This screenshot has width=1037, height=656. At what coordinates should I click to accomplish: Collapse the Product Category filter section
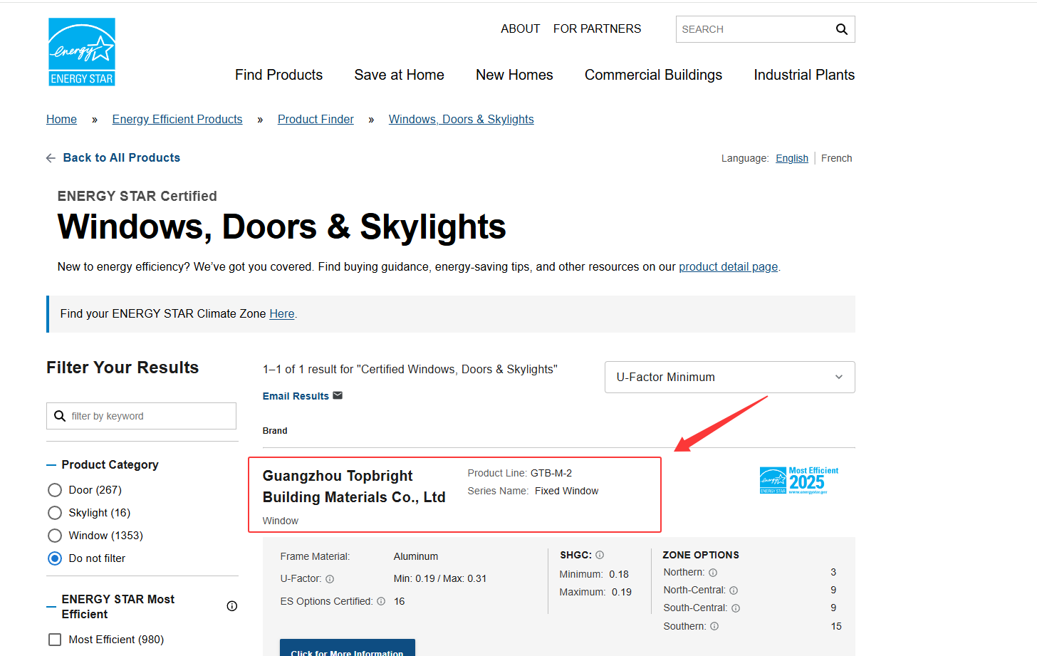pyautogui.click(x=51, y=465)
